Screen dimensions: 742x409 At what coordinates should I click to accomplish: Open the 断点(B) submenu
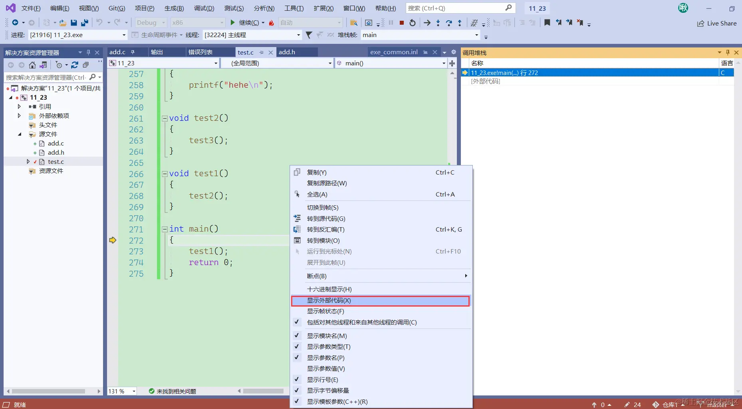coord(381,276)
